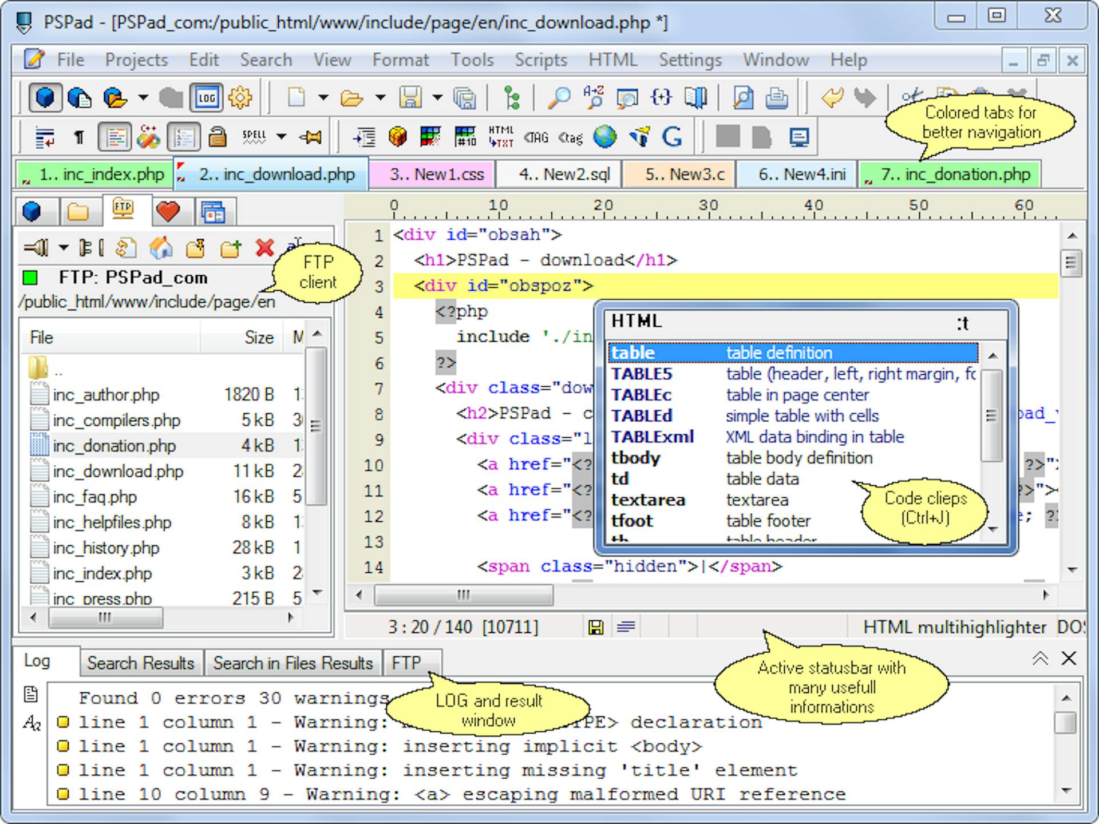The width and height of the screenshot is (1099, 824).
Task: Click the red X delete FTP icon
Action: (264, 248)
